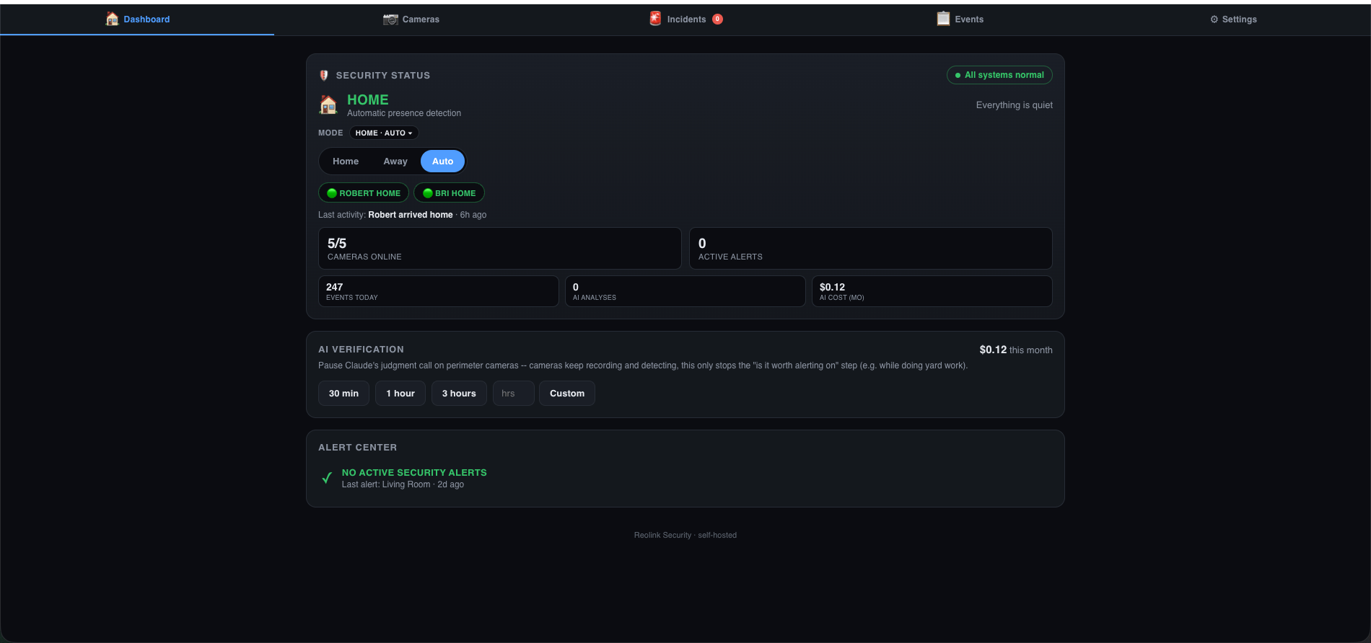The image size is (1371, 643).
Task: Click the 'Everything is quiet' status text
Action: pyautogui.click(x=1014, y=105)
